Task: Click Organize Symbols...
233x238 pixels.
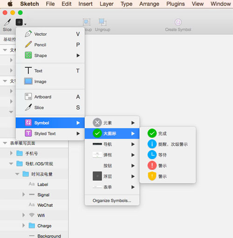Action: coord(112,200)
